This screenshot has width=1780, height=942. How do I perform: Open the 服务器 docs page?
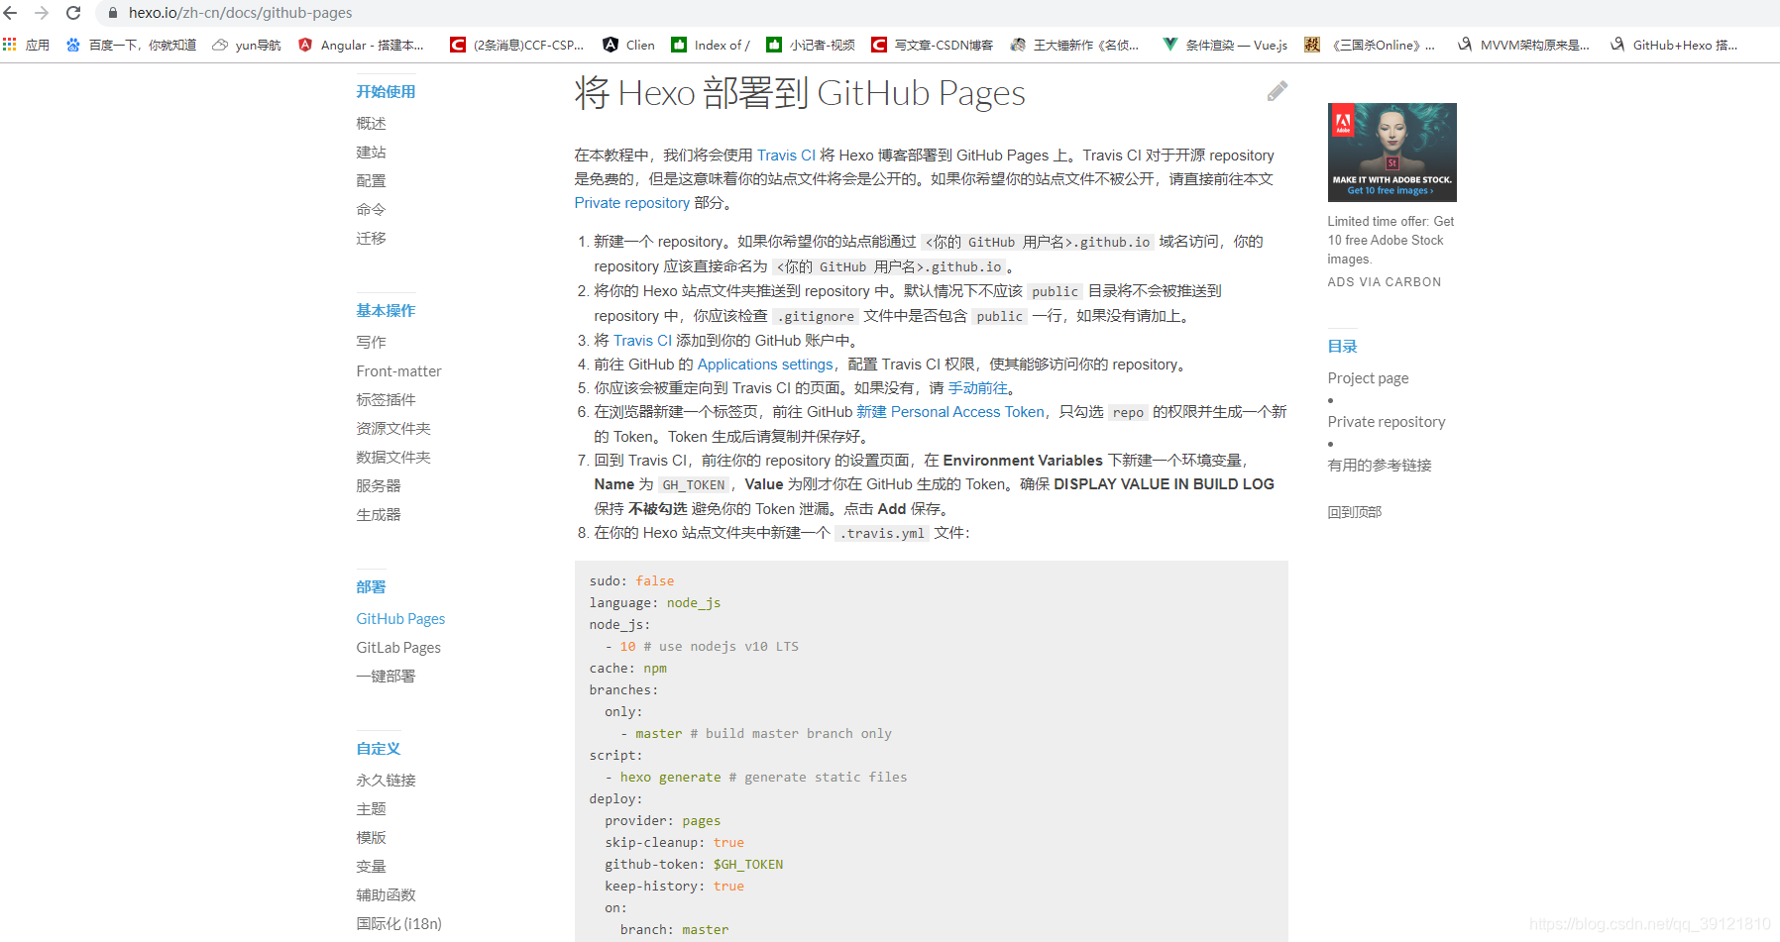click(x=379, y=485)
